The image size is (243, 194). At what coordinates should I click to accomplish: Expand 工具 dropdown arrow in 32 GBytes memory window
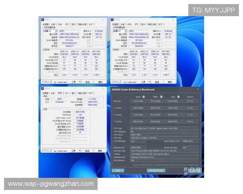point(80,150)
